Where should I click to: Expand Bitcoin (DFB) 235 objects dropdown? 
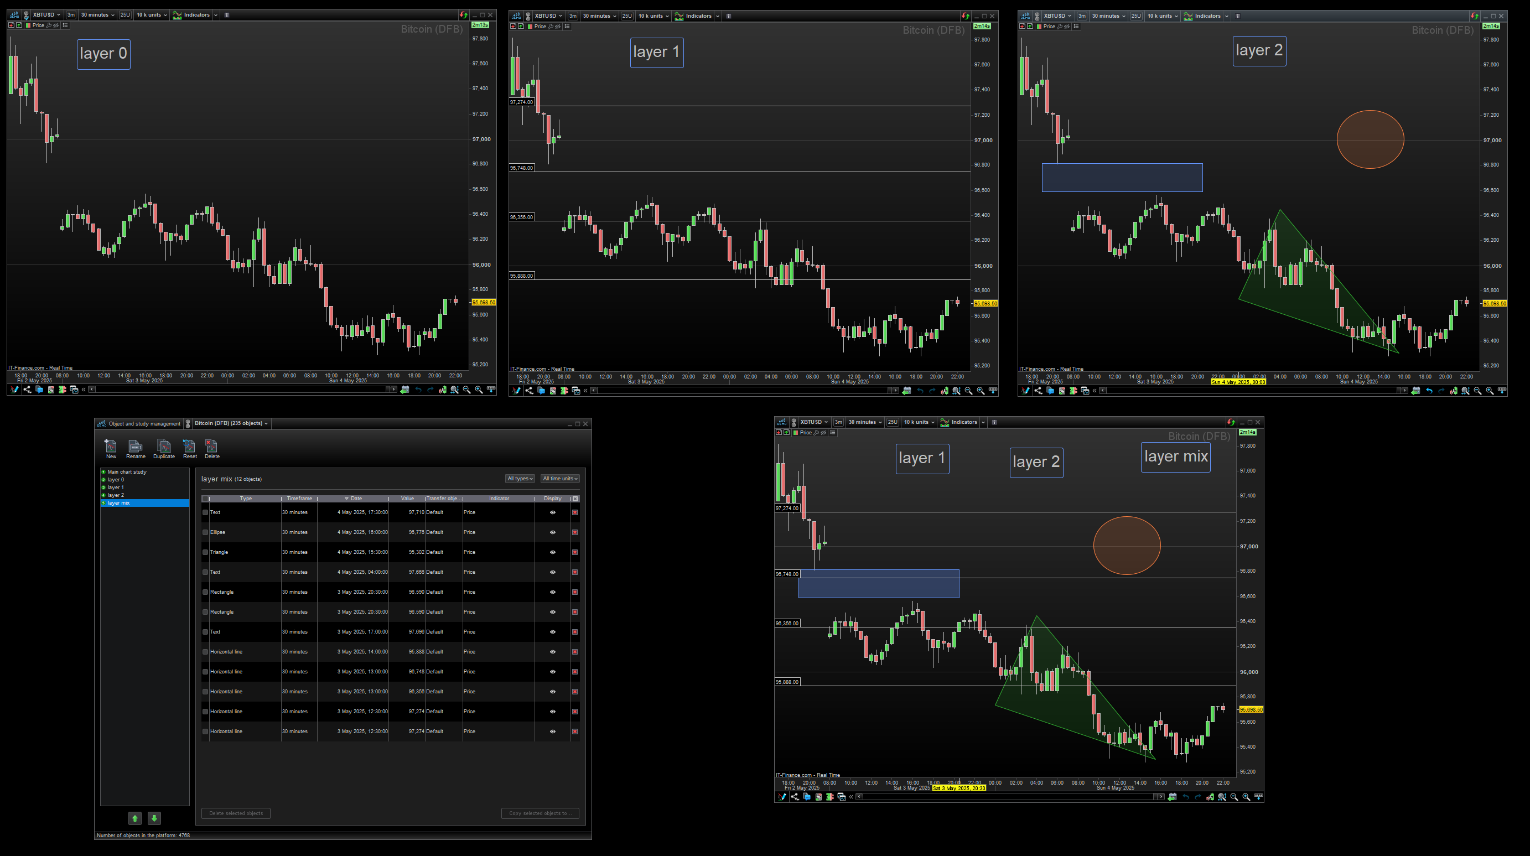pos(231,423)
